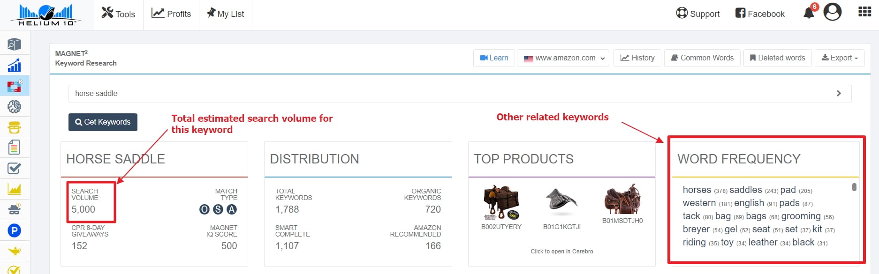Viewport: 879px width, 274px height.
Task: Select the blue P circle sidebar icon
Action: (15, 230)
